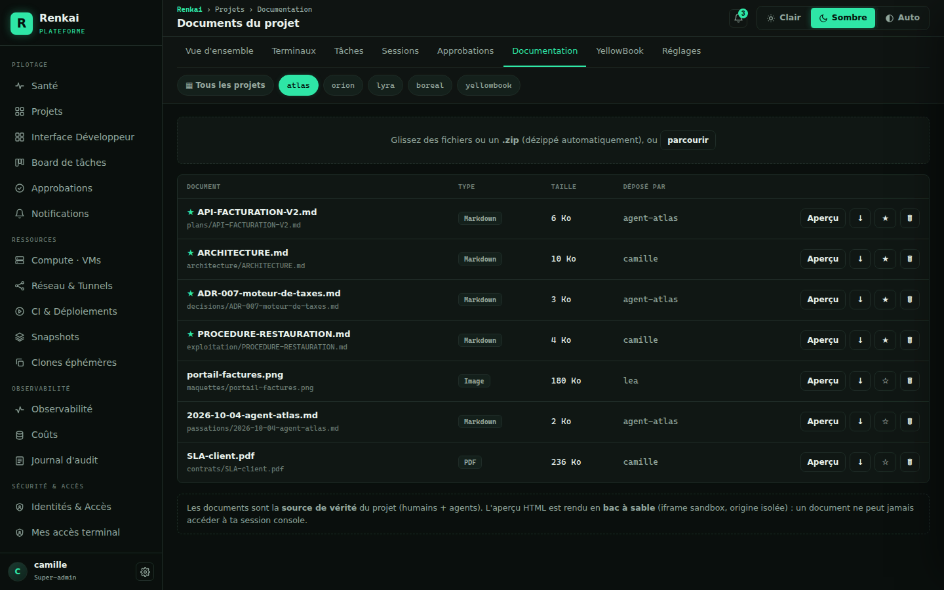
Task: Select Tous les projets filter
Action: 225,85
